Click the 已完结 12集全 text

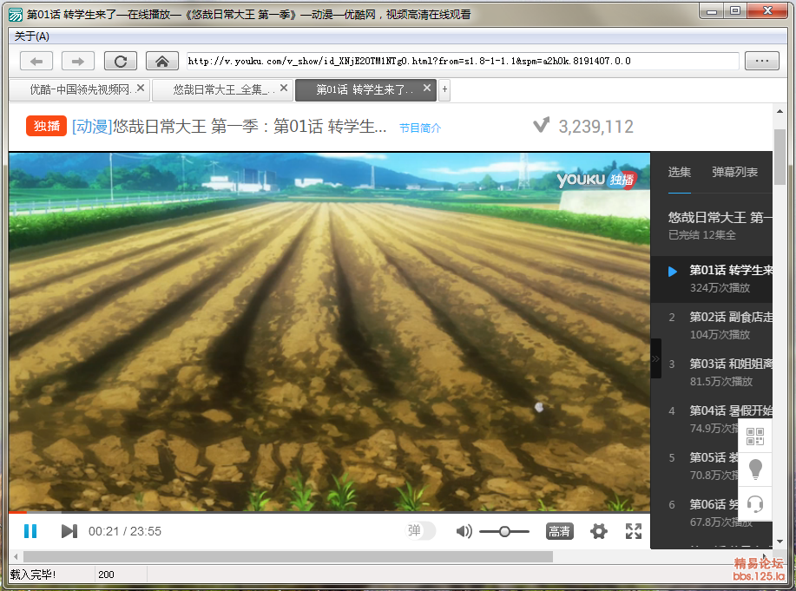(702, 235)
